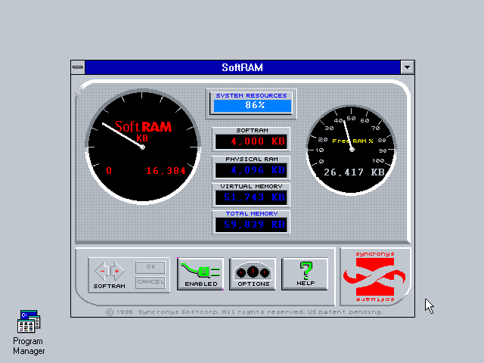The image size is (484, 363).
Task: Click the SoftRAM KB gauge dial
Action: [x=143, y=147]
